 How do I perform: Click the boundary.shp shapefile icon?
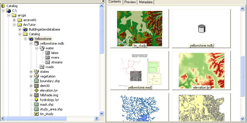36,81
